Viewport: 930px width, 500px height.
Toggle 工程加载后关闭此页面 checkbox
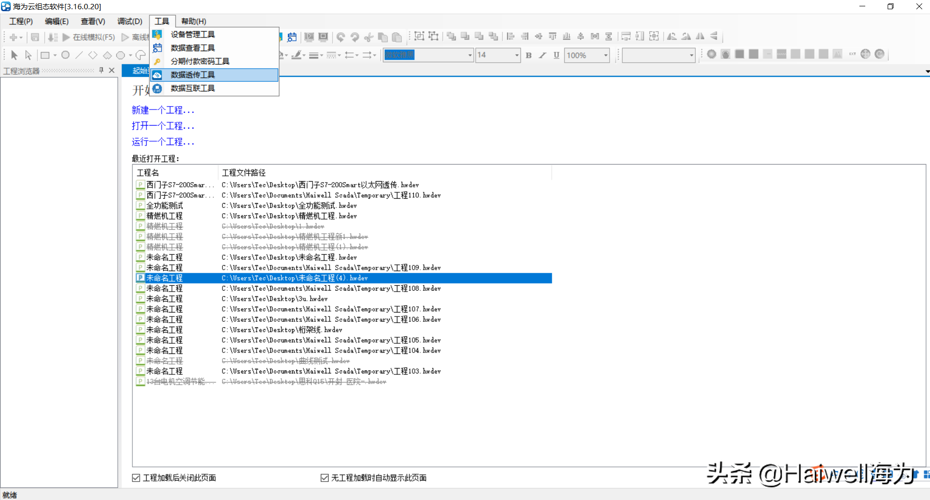(x=136, y=478)
